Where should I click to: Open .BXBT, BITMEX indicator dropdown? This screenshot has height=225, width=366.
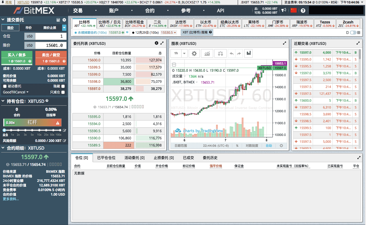pyautogui.click(x=197, y=82)
